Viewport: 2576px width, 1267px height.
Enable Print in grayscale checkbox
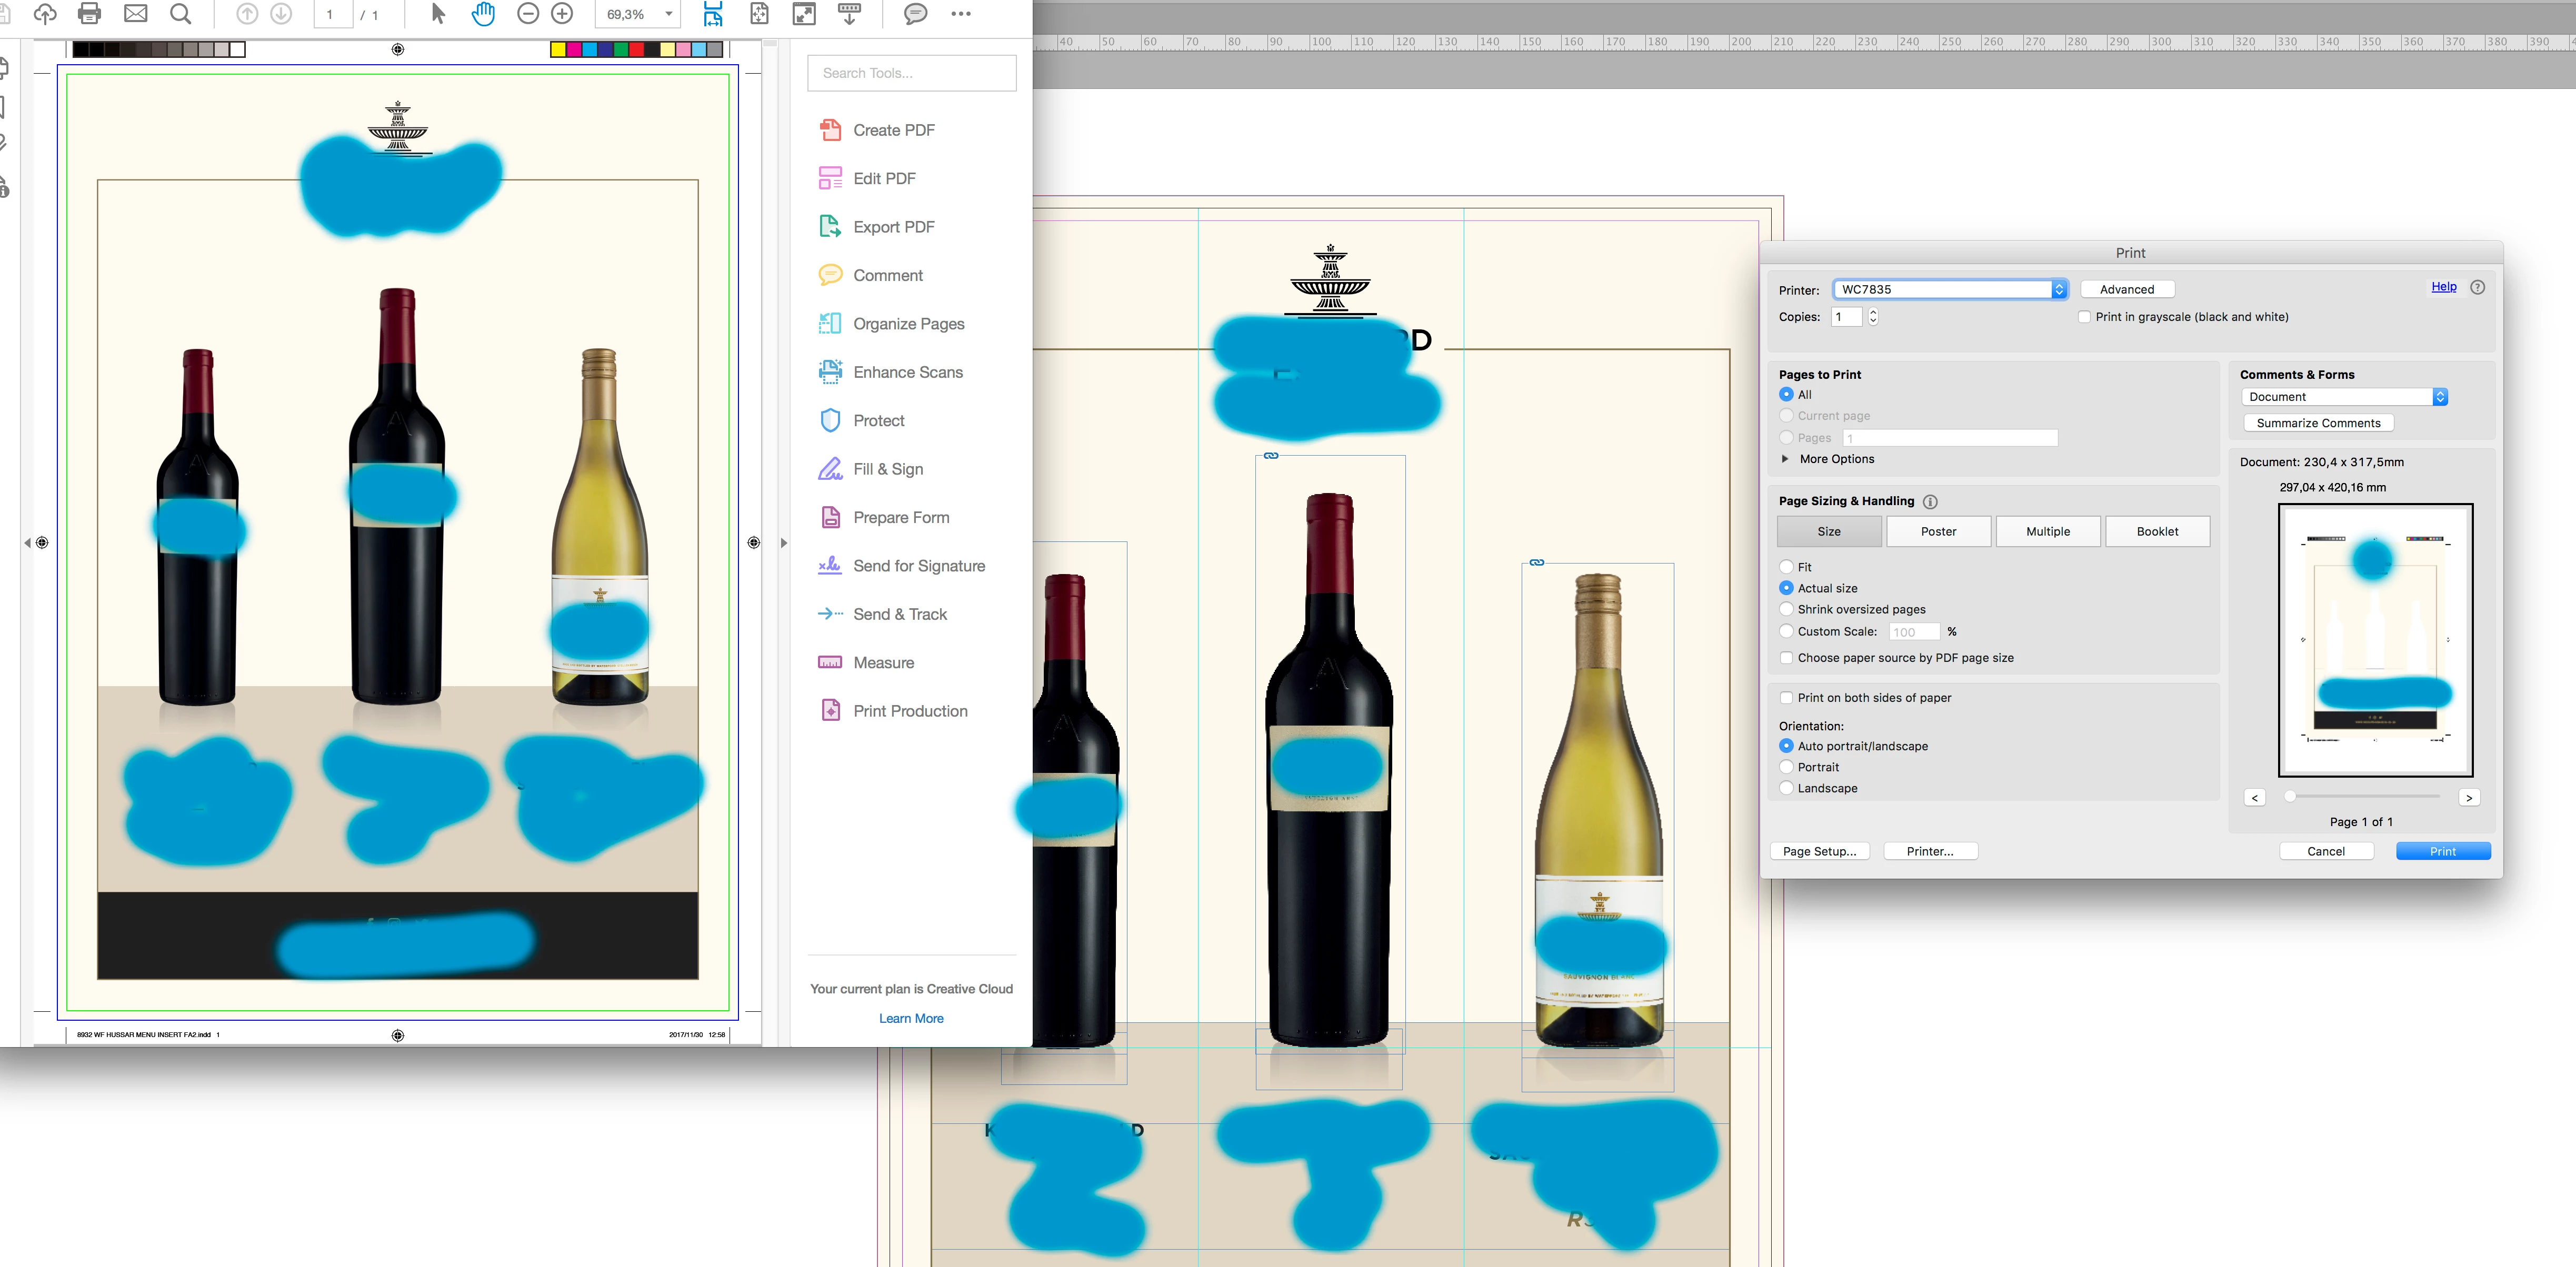[2084, 317]
